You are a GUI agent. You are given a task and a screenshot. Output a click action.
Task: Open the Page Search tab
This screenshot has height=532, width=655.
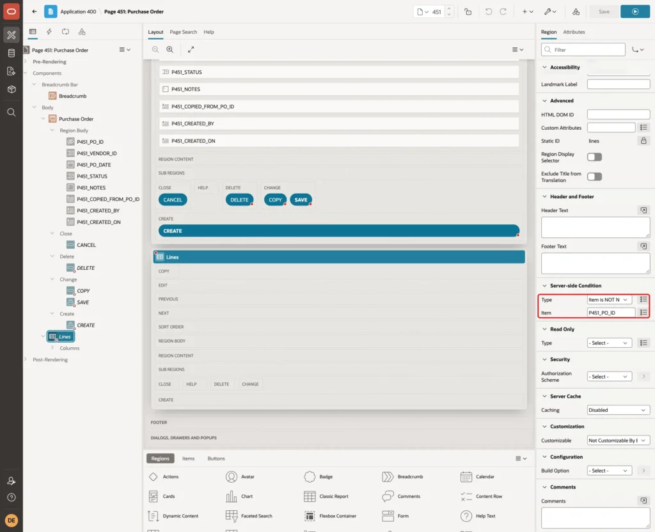183,32
